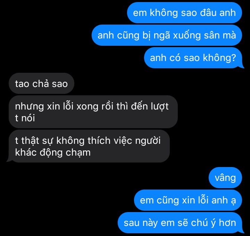
Task: Select the word 'lượt' in the gray bubble
Action: click(160, 106)
